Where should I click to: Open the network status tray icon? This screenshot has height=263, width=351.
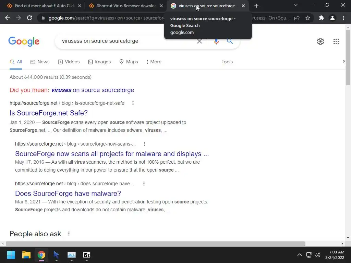(309, 255)
